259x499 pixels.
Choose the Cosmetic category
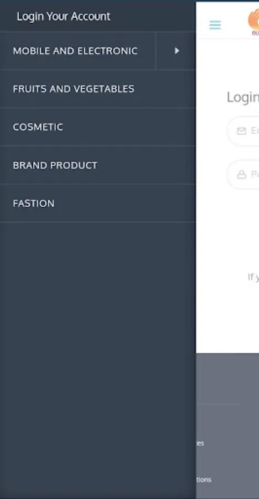pyautogui.click(x=38, y=127)
